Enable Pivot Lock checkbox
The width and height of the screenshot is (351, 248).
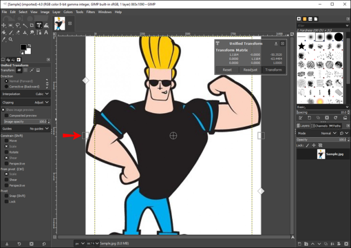(x=7, y=202)
